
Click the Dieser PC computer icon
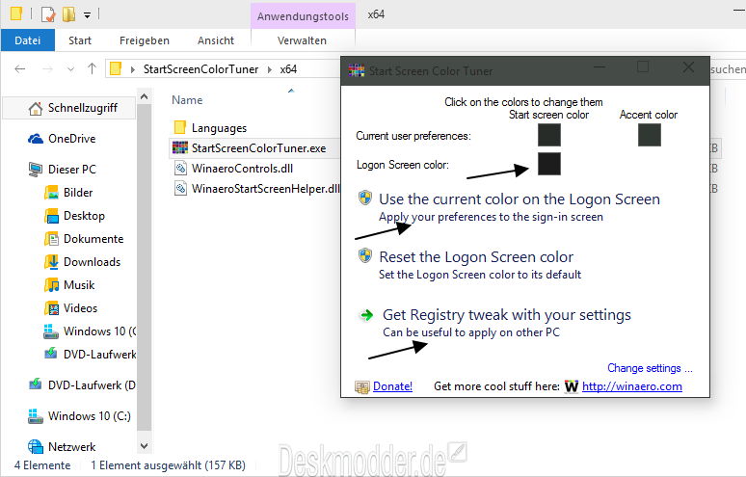pyautogui.click(x=36, y=170)
